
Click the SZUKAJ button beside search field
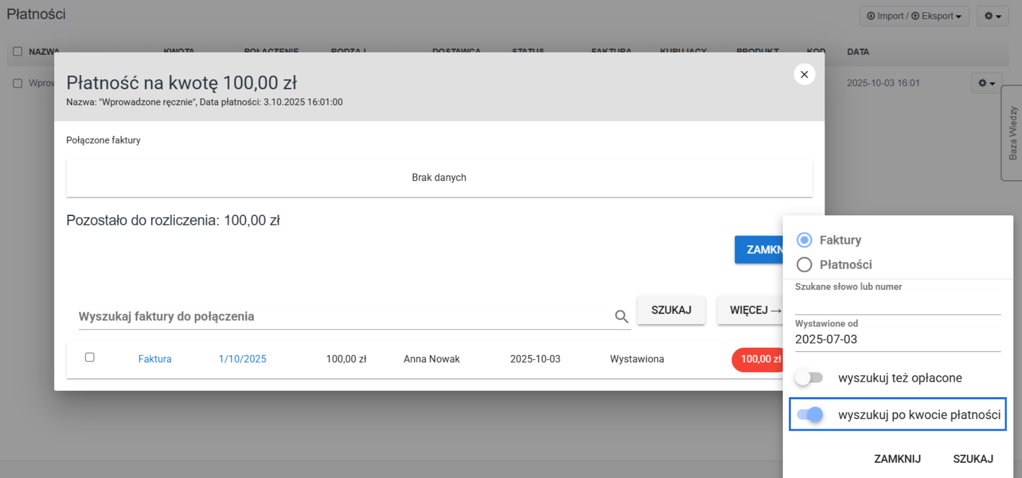[671, 310]
